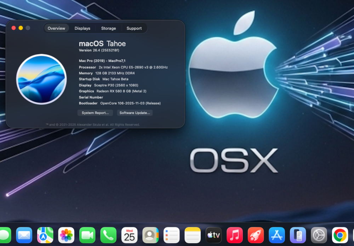
Task: Click the macOS Tahoe wallpaper logo image
Action: coord(41,79)
